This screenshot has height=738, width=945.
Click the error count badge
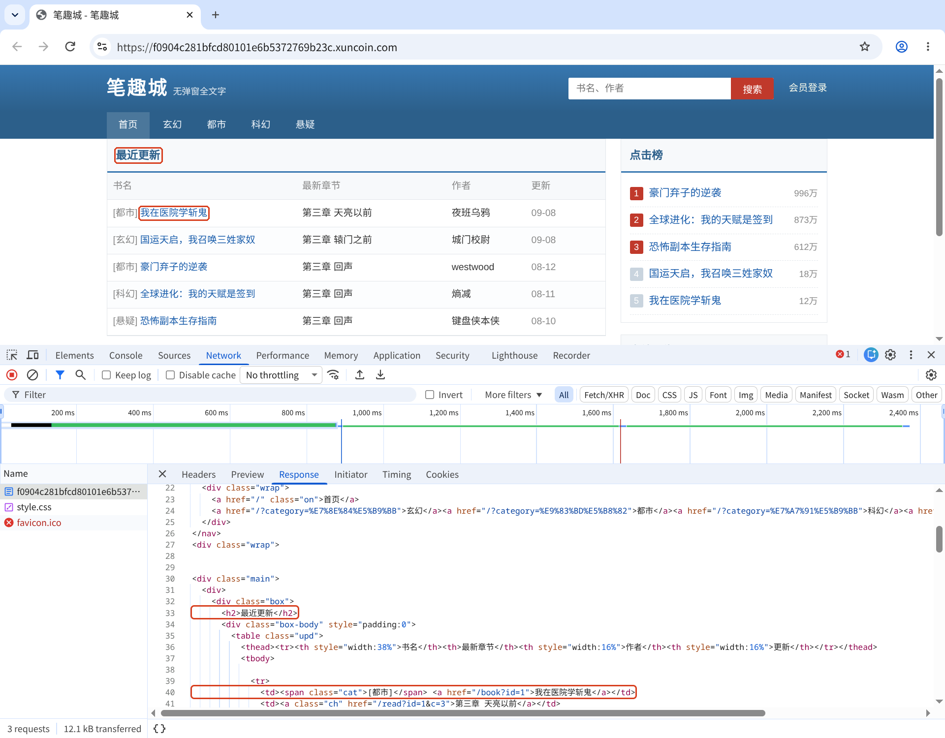843,355
